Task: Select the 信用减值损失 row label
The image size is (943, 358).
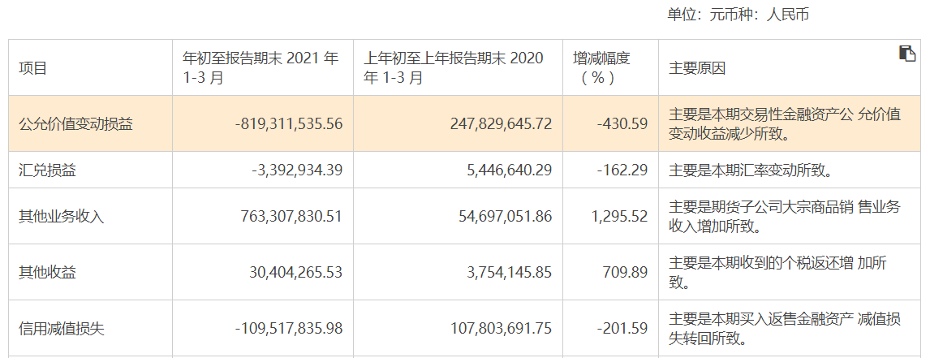Action: [62, 329]
